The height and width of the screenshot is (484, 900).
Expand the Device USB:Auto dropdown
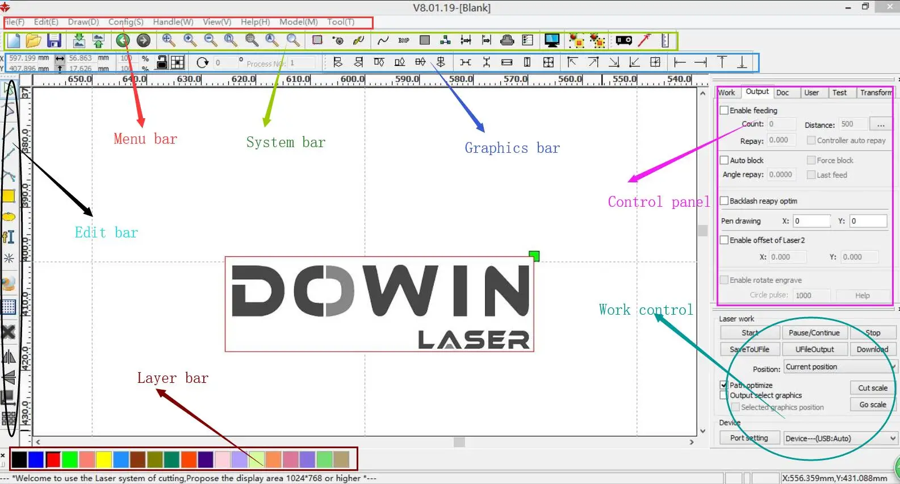click(x=840, y=439)
